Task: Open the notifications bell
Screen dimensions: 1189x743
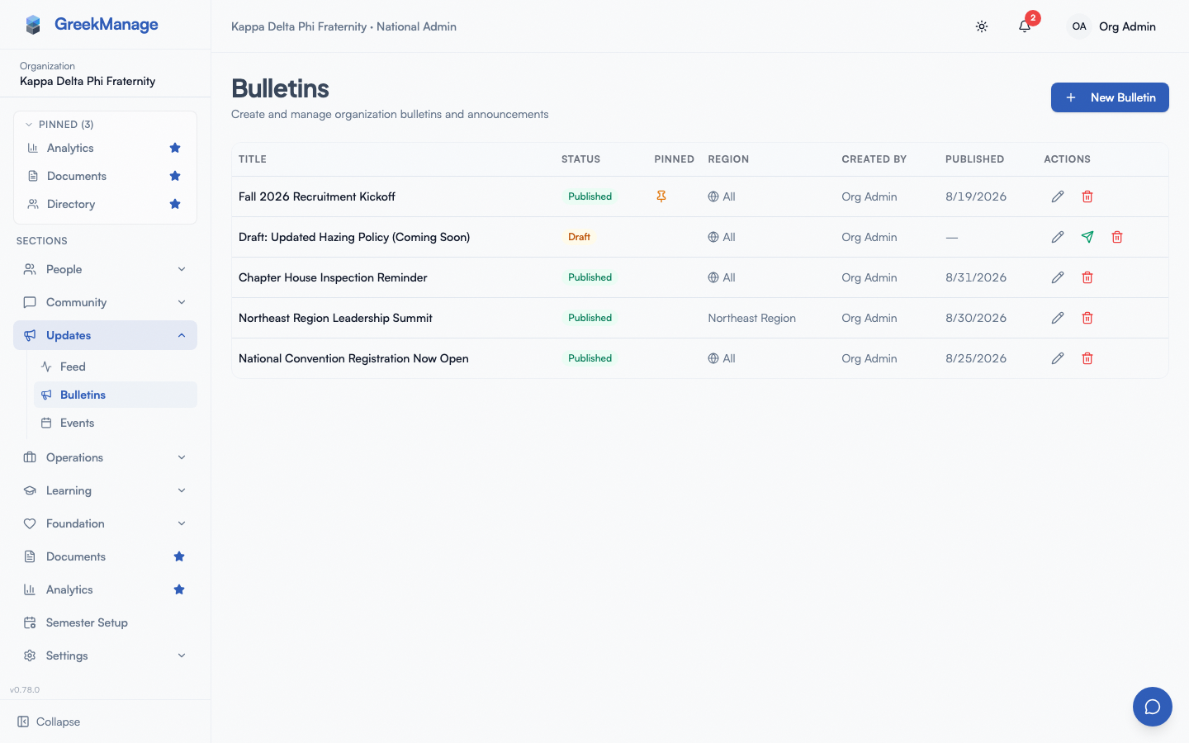Action: (x=1025, y=26)
